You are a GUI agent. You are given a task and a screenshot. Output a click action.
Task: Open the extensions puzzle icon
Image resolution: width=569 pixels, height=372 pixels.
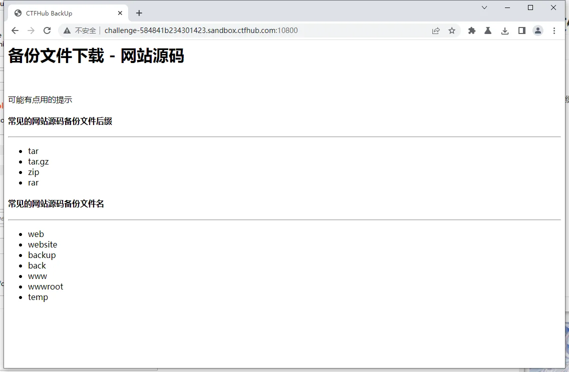click(x=471, y=30)
